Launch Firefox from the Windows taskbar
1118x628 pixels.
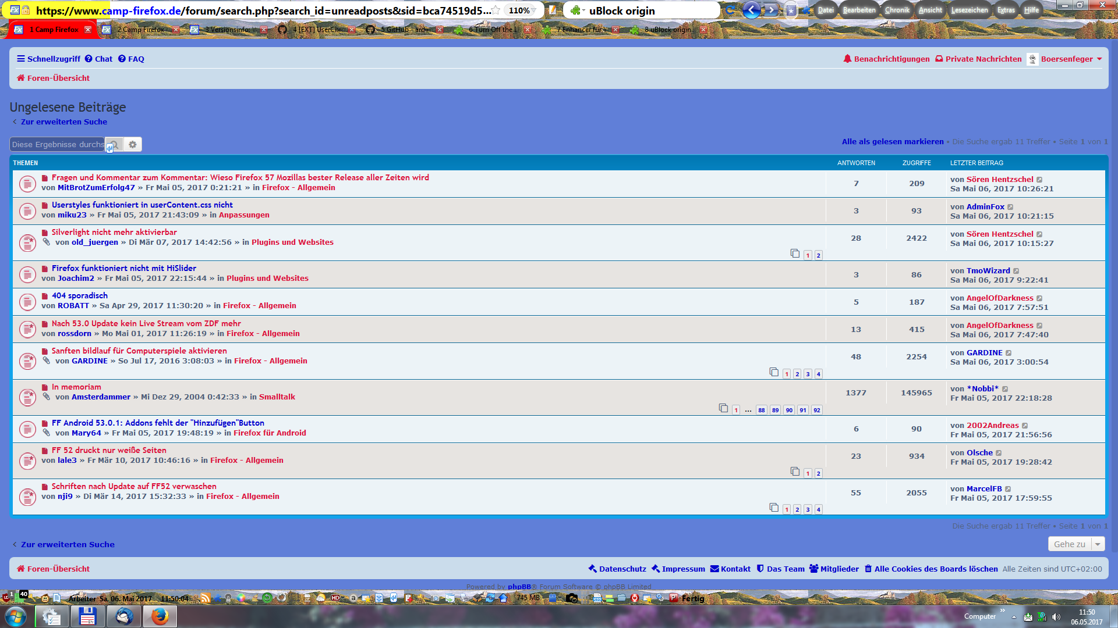tap(160, 616)
